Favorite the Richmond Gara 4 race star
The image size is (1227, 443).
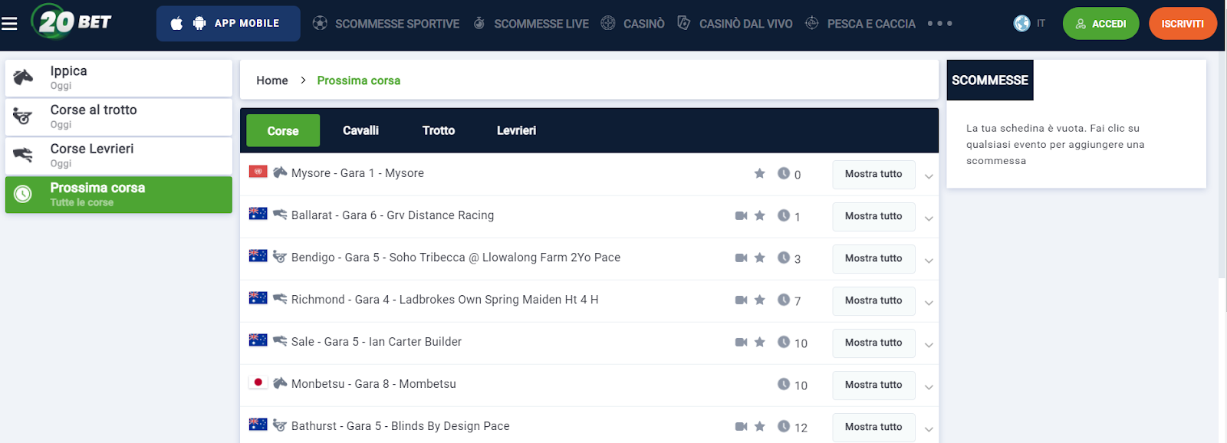[760, 300]
